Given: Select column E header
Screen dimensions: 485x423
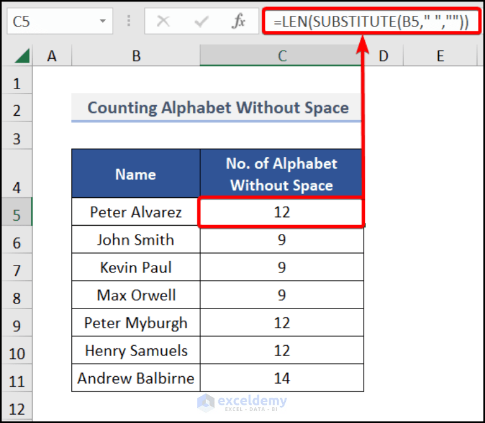Looking at the screenshot, I should coord(440,56).
